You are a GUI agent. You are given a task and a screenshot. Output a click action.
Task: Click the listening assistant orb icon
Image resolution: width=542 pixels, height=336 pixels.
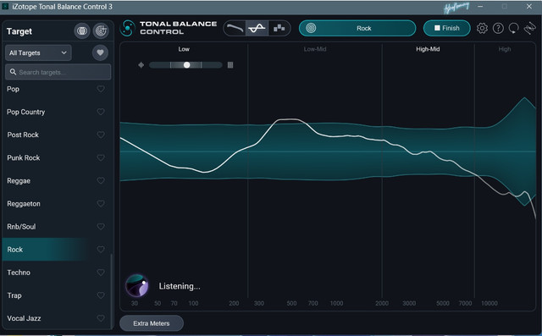137,285
